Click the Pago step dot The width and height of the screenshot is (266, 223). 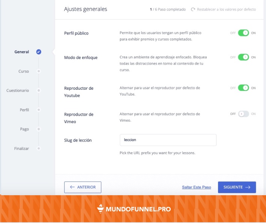tap(39, 129)
